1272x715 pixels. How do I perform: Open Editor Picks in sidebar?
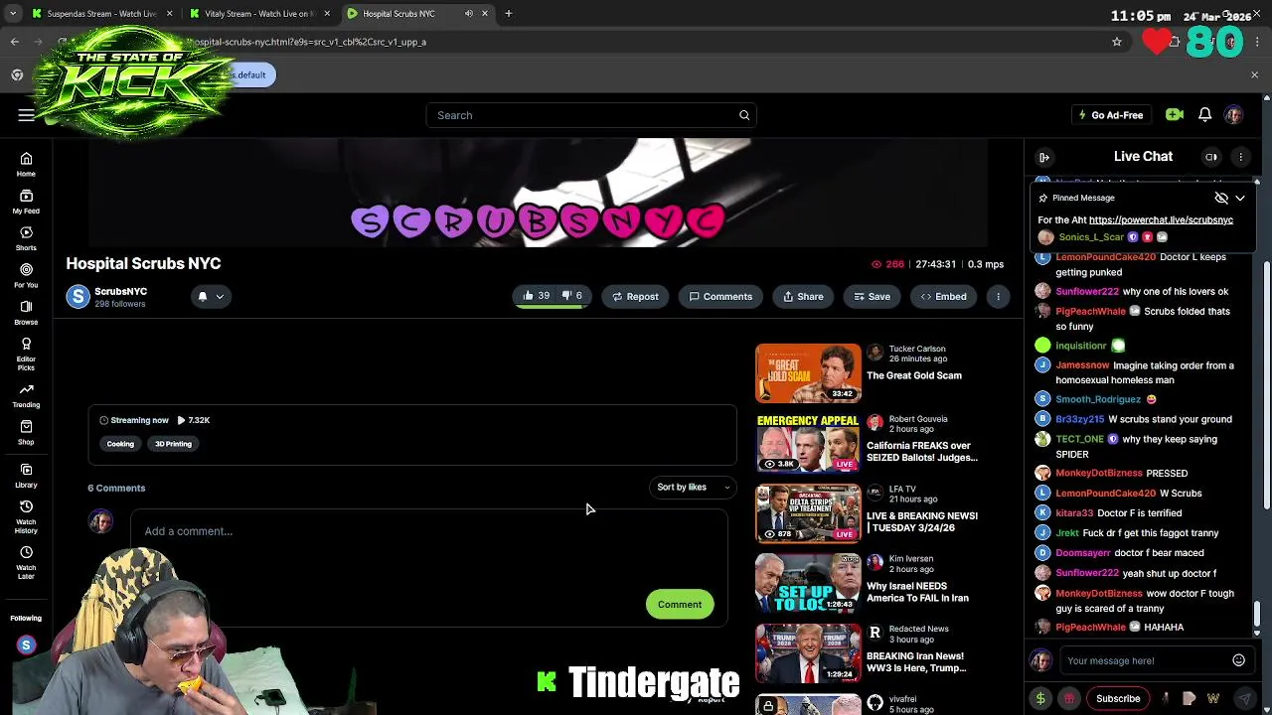coord(26,354)
